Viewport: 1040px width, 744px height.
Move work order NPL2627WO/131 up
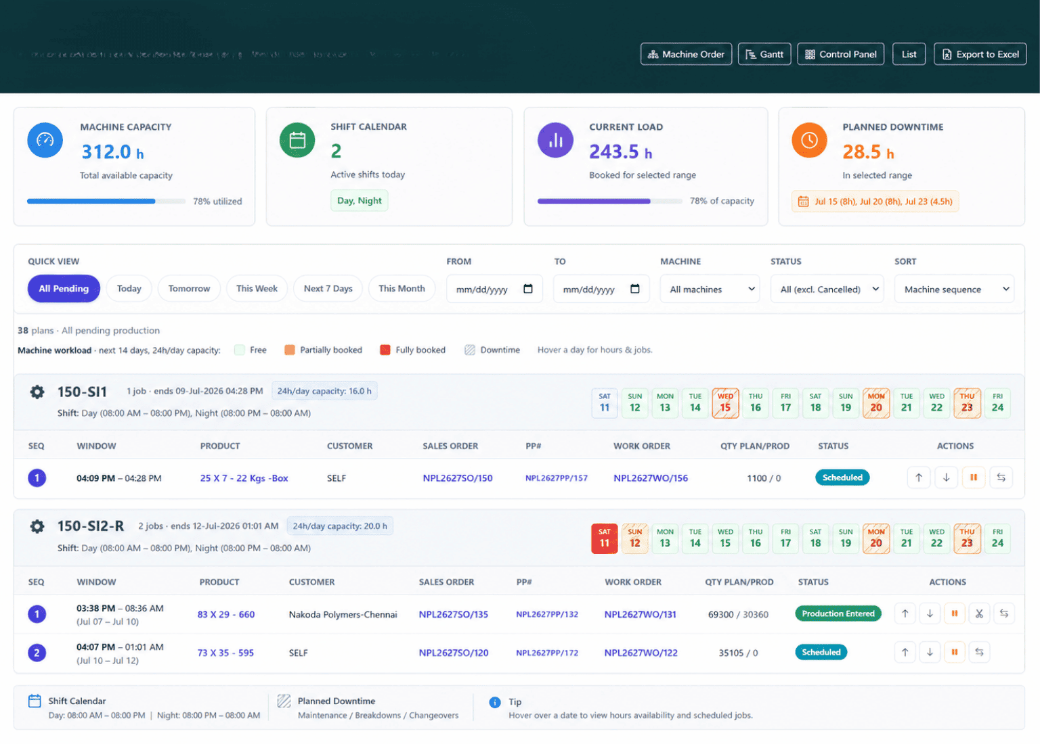tap(905, 613)
